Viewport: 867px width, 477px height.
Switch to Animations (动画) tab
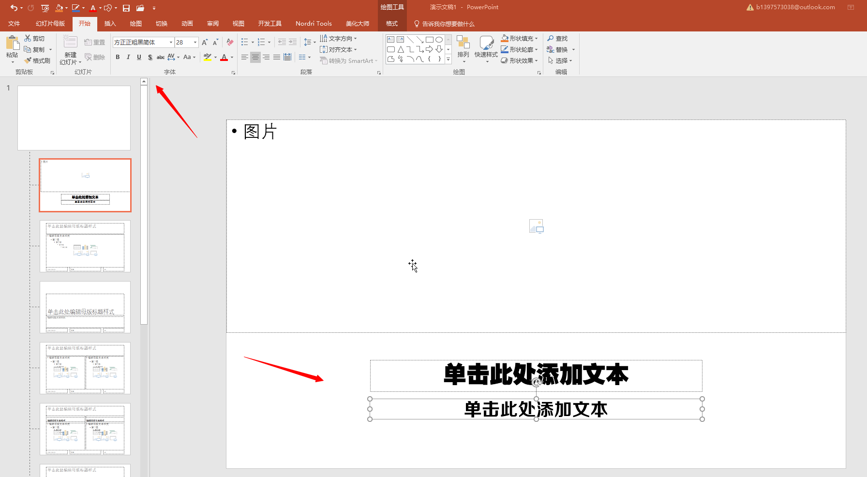coord(187,23)
